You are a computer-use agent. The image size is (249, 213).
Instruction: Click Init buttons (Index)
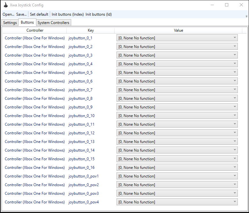click(x=68, y=14)
